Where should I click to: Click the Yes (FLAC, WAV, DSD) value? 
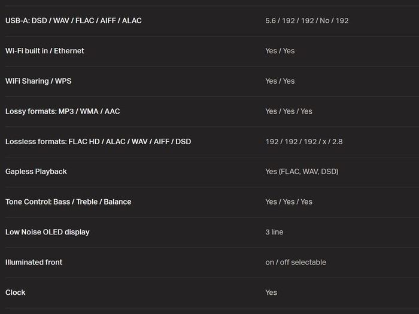302,172
